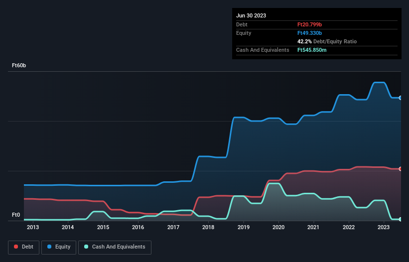
Task: Click the 2023 x-axis label
Action: click(x=384, y=227)
